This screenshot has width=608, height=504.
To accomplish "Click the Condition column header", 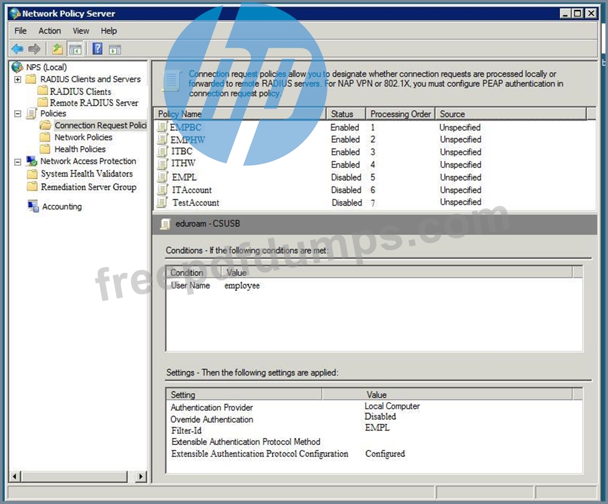I will [x=194, y=272].
